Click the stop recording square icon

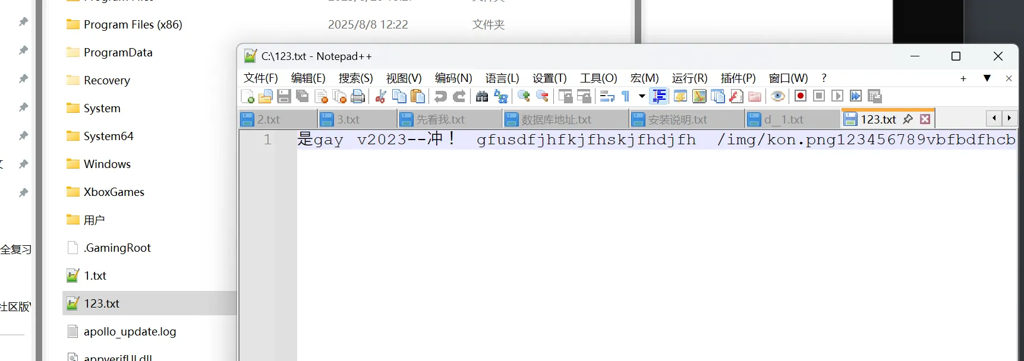[819, 96]
